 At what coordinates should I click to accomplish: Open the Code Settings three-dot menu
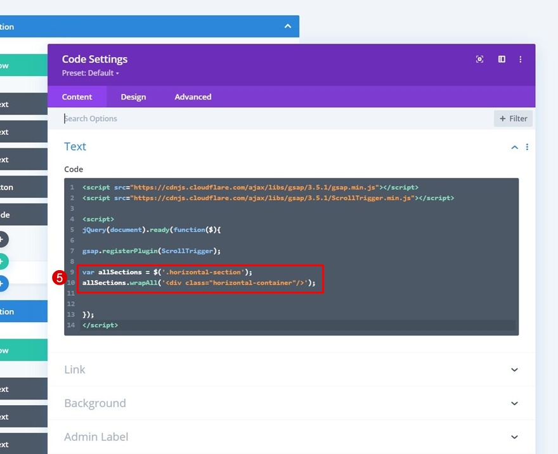(x=521, y=59)
